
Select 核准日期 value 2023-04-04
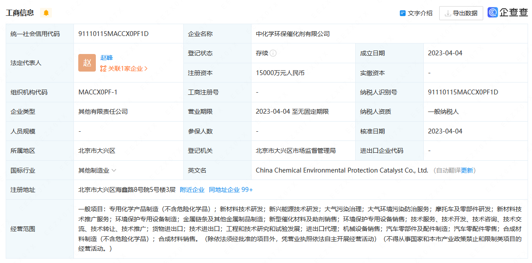click(445, 131)
